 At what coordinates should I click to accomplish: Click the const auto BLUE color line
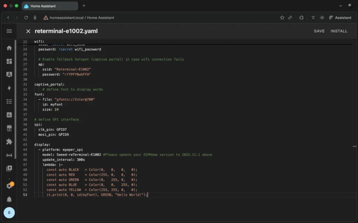(x=92, y=185)
